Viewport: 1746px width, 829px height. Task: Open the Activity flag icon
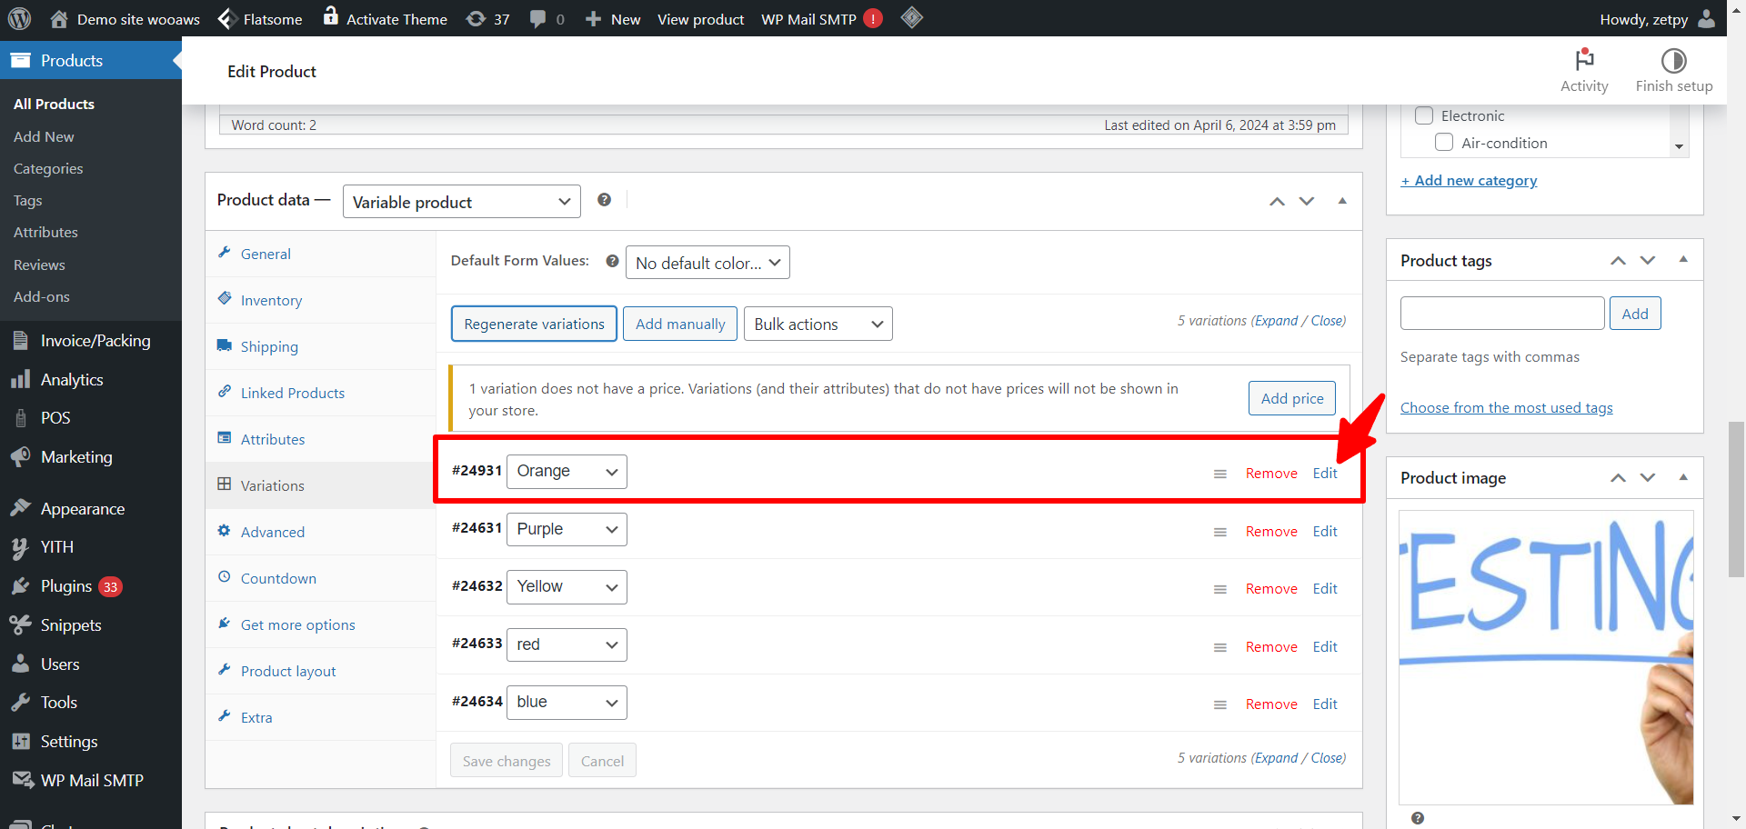[x=1584, y=60]
